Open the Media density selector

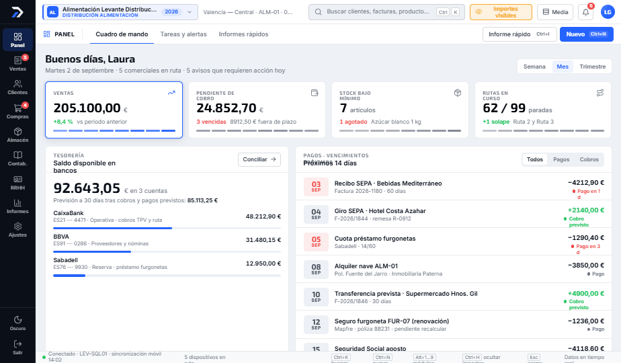click(555, 12)
